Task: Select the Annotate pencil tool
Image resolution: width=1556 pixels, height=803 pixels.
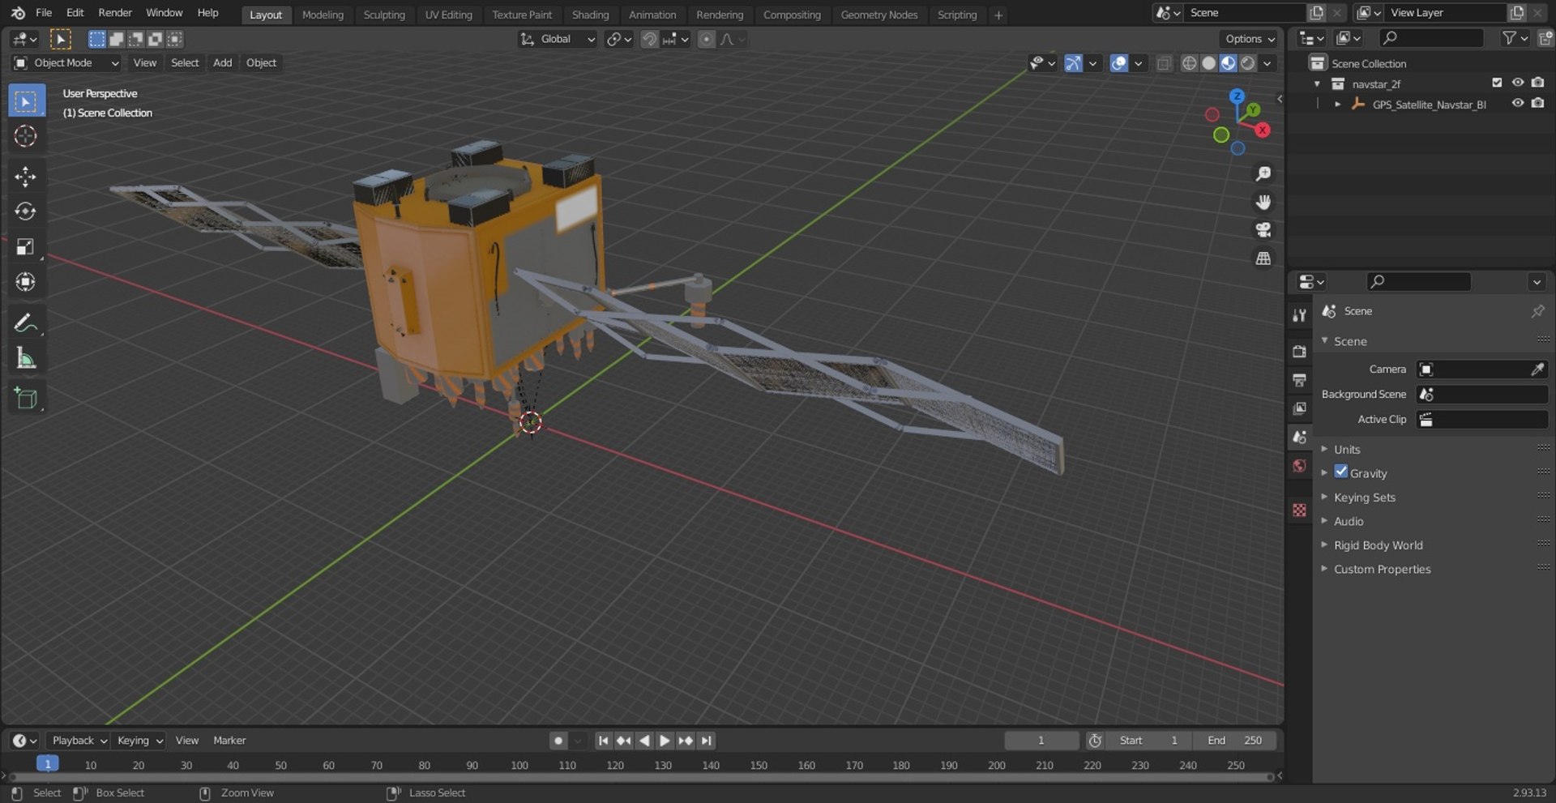Action: click(25, 323)
